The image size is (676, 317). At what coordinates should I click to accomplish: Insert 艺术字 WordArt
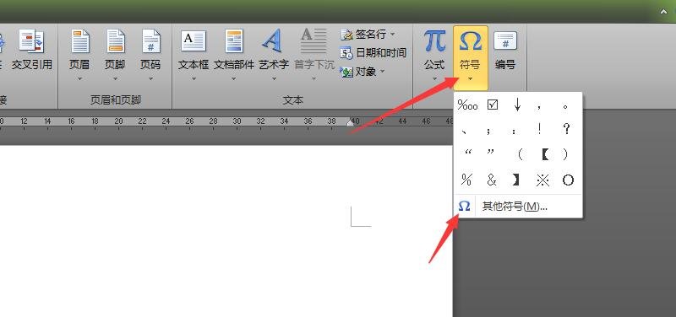[x=274, y=54]
